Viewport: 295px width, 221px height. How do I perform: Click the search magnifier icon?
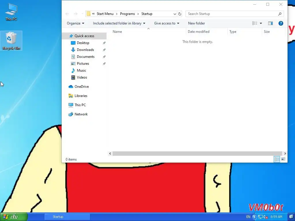point(280,14)
